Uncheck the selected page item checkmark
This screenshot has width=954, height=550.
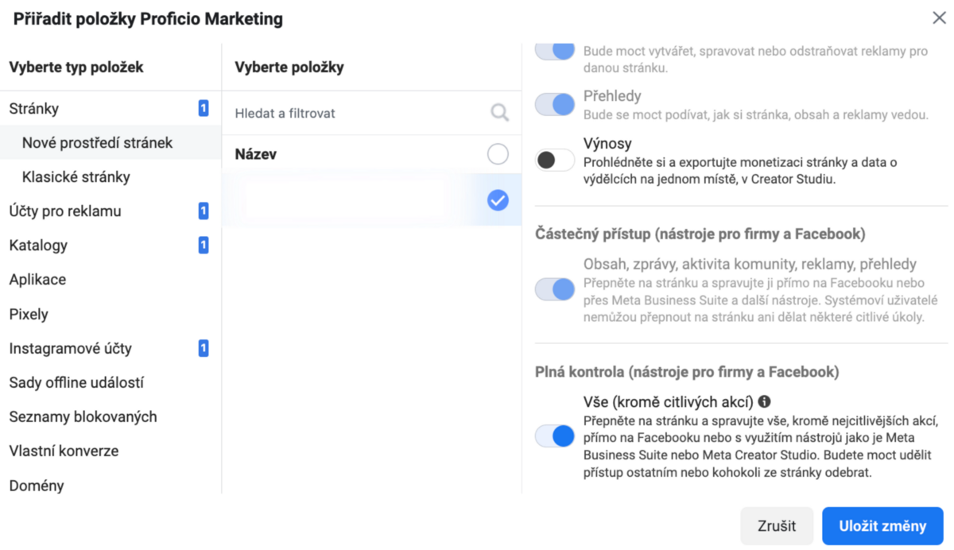click(x=498, y=201)
